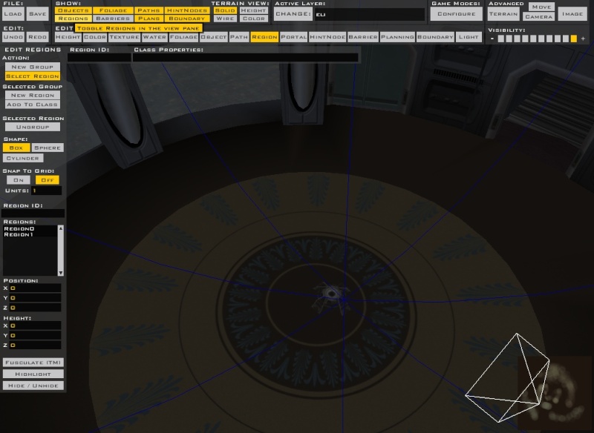Switch to Texture edit mode tab
Image resolution: width=594 pixels, height=433 pixels.
pyautogui.click(x=124, y=37)
